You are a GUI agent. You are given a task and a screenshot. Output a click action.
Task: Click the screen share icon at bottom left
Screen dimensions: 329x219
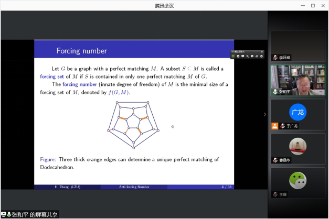pyautogui.click(x=4, y=214)
